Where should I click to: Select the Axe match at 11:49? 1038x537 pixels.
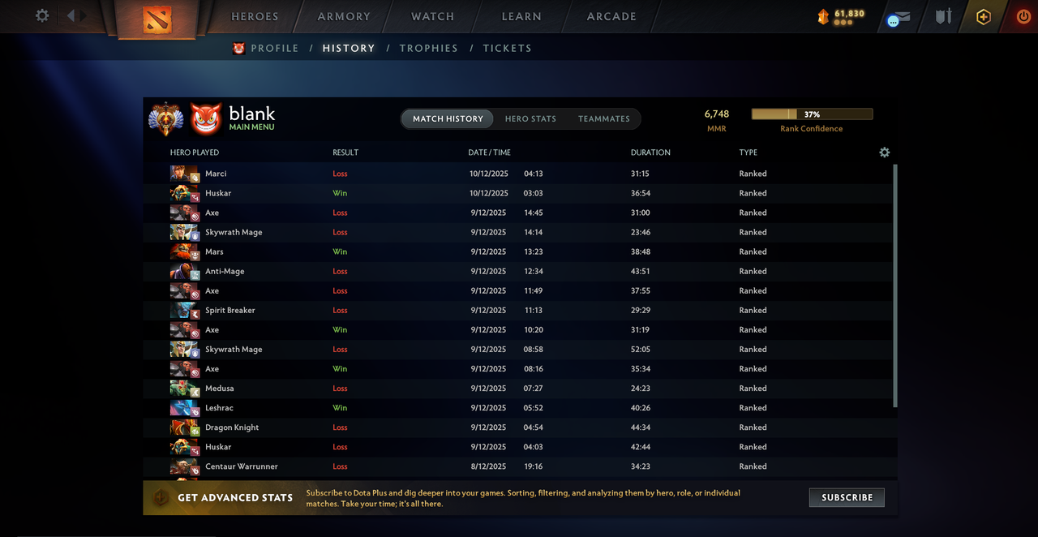pos(519,290)
